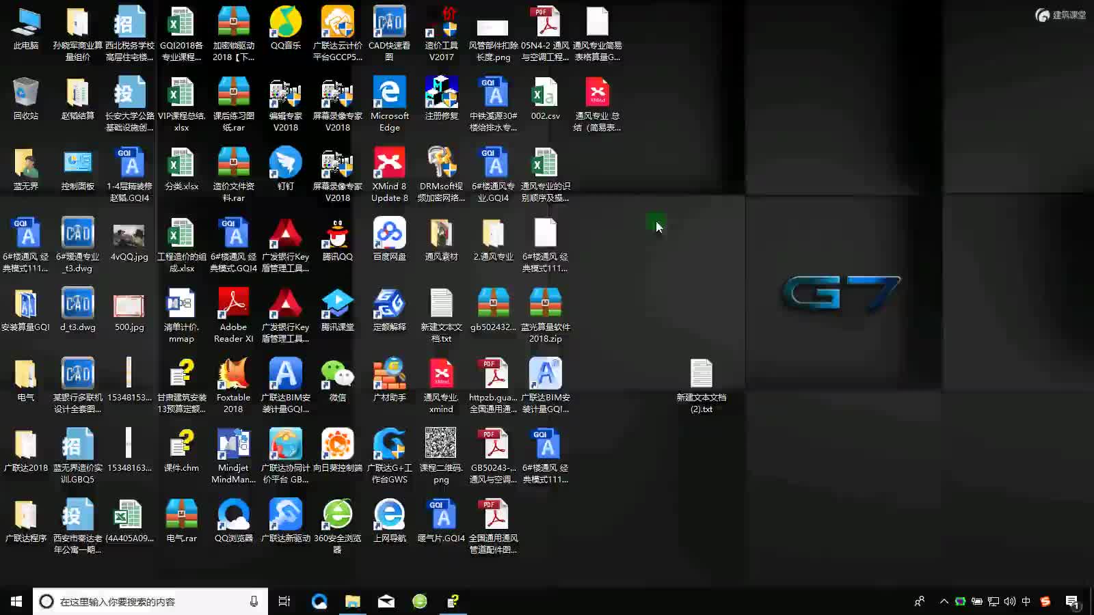Select the 腾讯课堂 desktop icon
The height and width of the screenshot is (615, 1094).
(x=338, y=310)
